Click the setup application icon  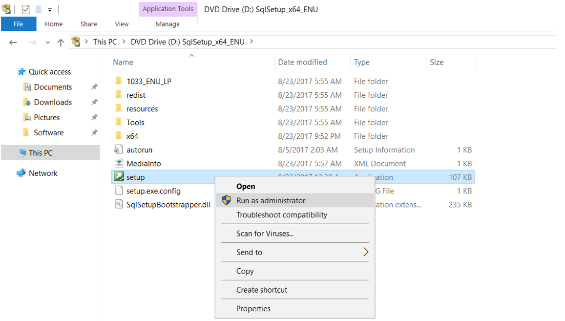(119, 177)
